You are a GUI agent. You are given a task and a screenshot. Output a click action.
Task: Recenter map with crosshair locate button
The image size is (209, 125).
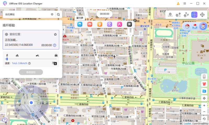(x=204, y=98)
